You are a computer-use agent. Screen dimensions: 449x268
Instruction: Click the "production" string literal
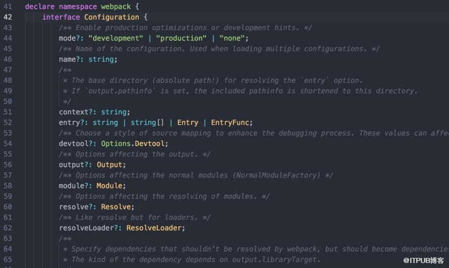[x=181, y=38]
